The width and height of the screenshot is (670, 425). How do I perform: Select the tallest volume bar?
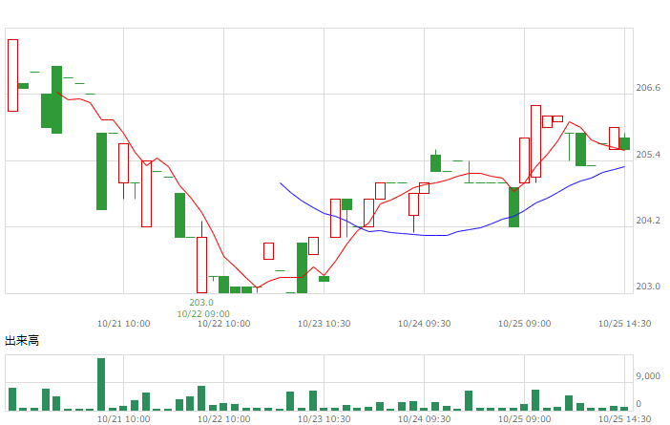point(101,384)
